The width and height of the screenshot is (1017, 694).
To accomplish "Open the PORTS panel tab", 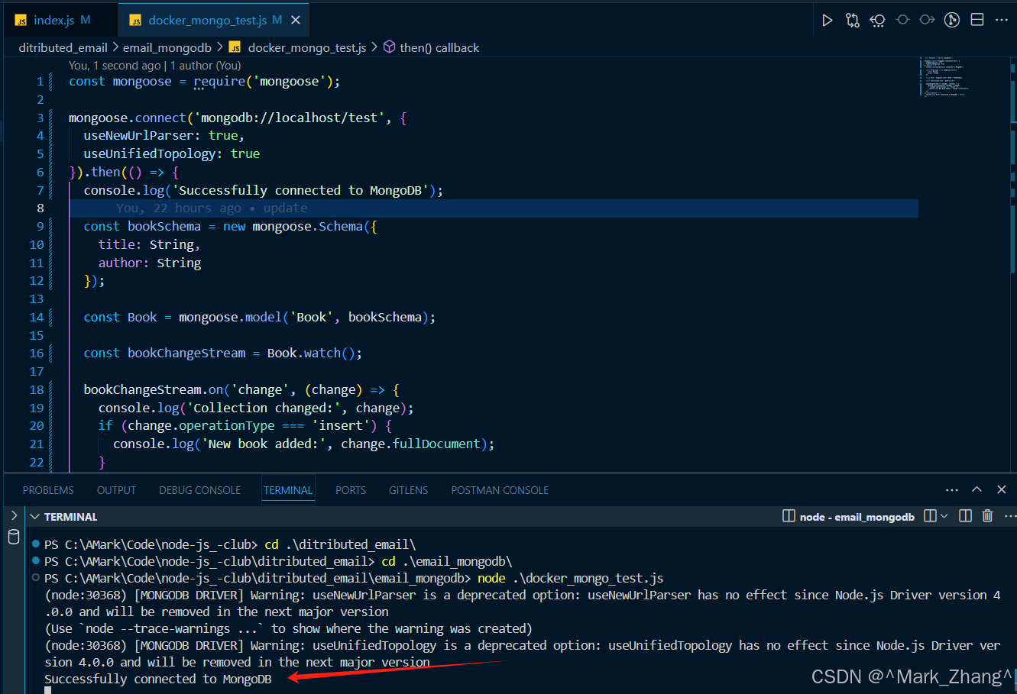I will point(351,490).
